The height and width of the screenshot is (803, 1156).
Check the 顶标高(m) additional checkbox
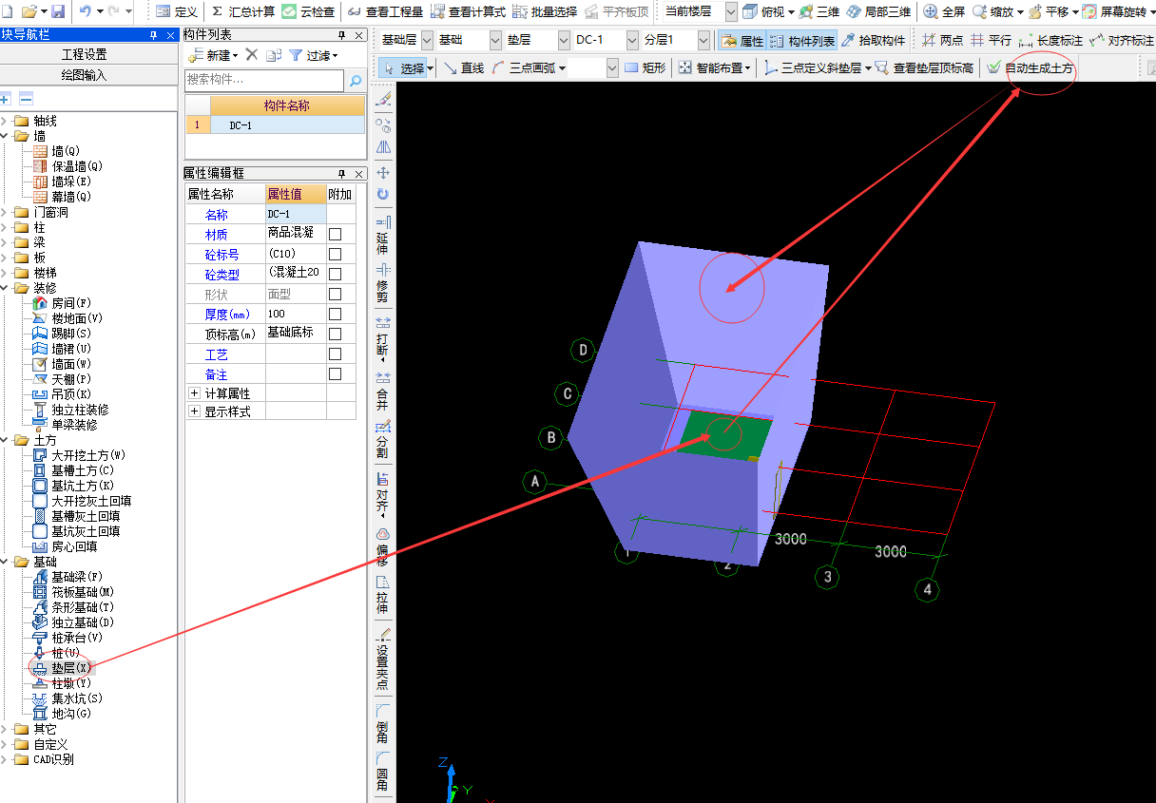(335, 334)
